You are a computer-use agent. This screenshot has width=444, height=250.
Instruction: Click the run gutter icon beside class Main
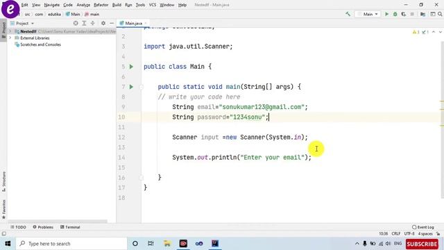click(131, 67)
